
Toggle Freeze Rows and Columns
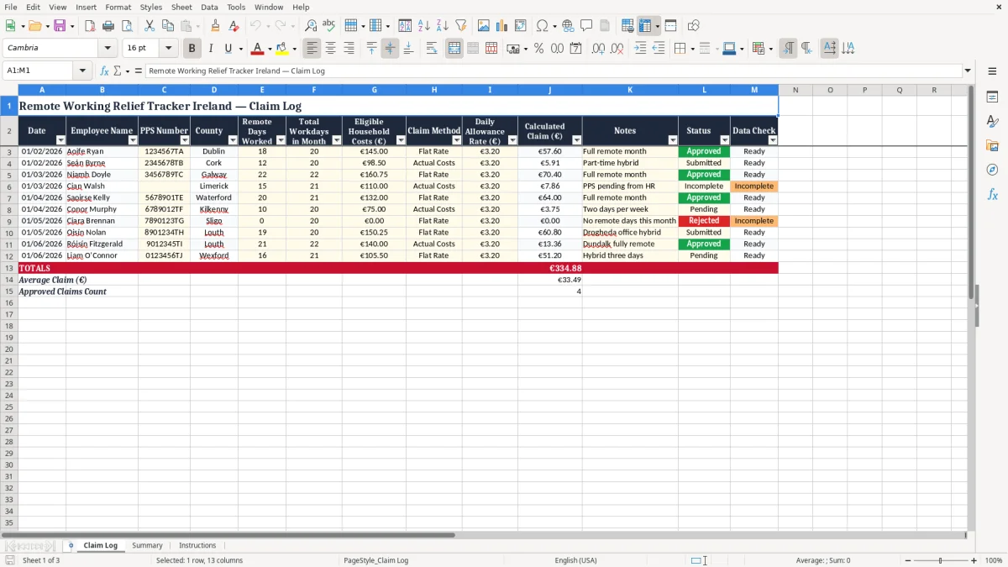tap(645, 26)
